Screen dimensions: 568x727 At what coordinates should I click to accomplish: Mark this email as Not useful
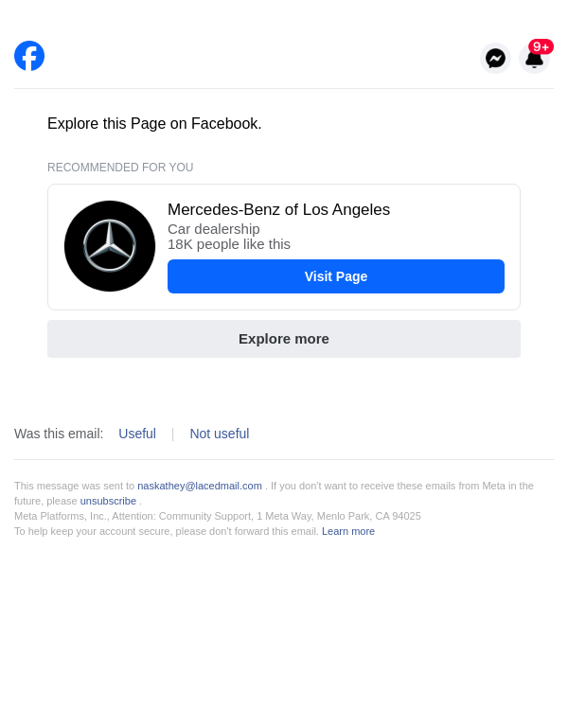click(220, 434)
